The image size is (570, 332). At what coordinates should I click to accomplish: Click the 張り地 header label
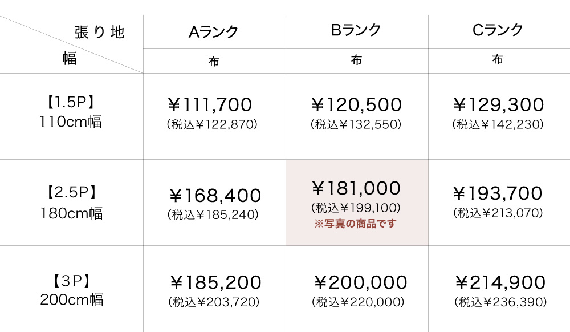pyautogui.click(x=99, y=33)
